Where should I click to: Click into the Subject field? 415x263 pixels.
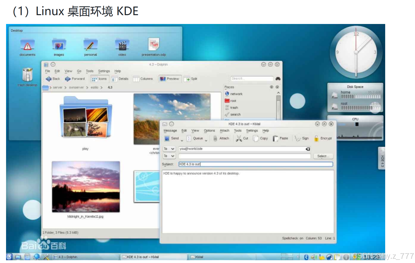(x=256, y=164)
